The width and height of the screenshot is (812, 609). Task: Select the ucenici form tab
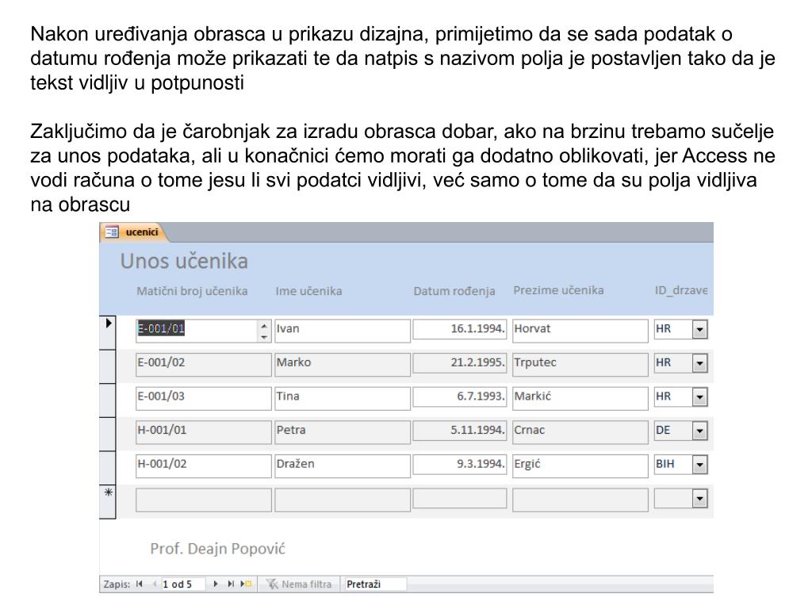133,232
